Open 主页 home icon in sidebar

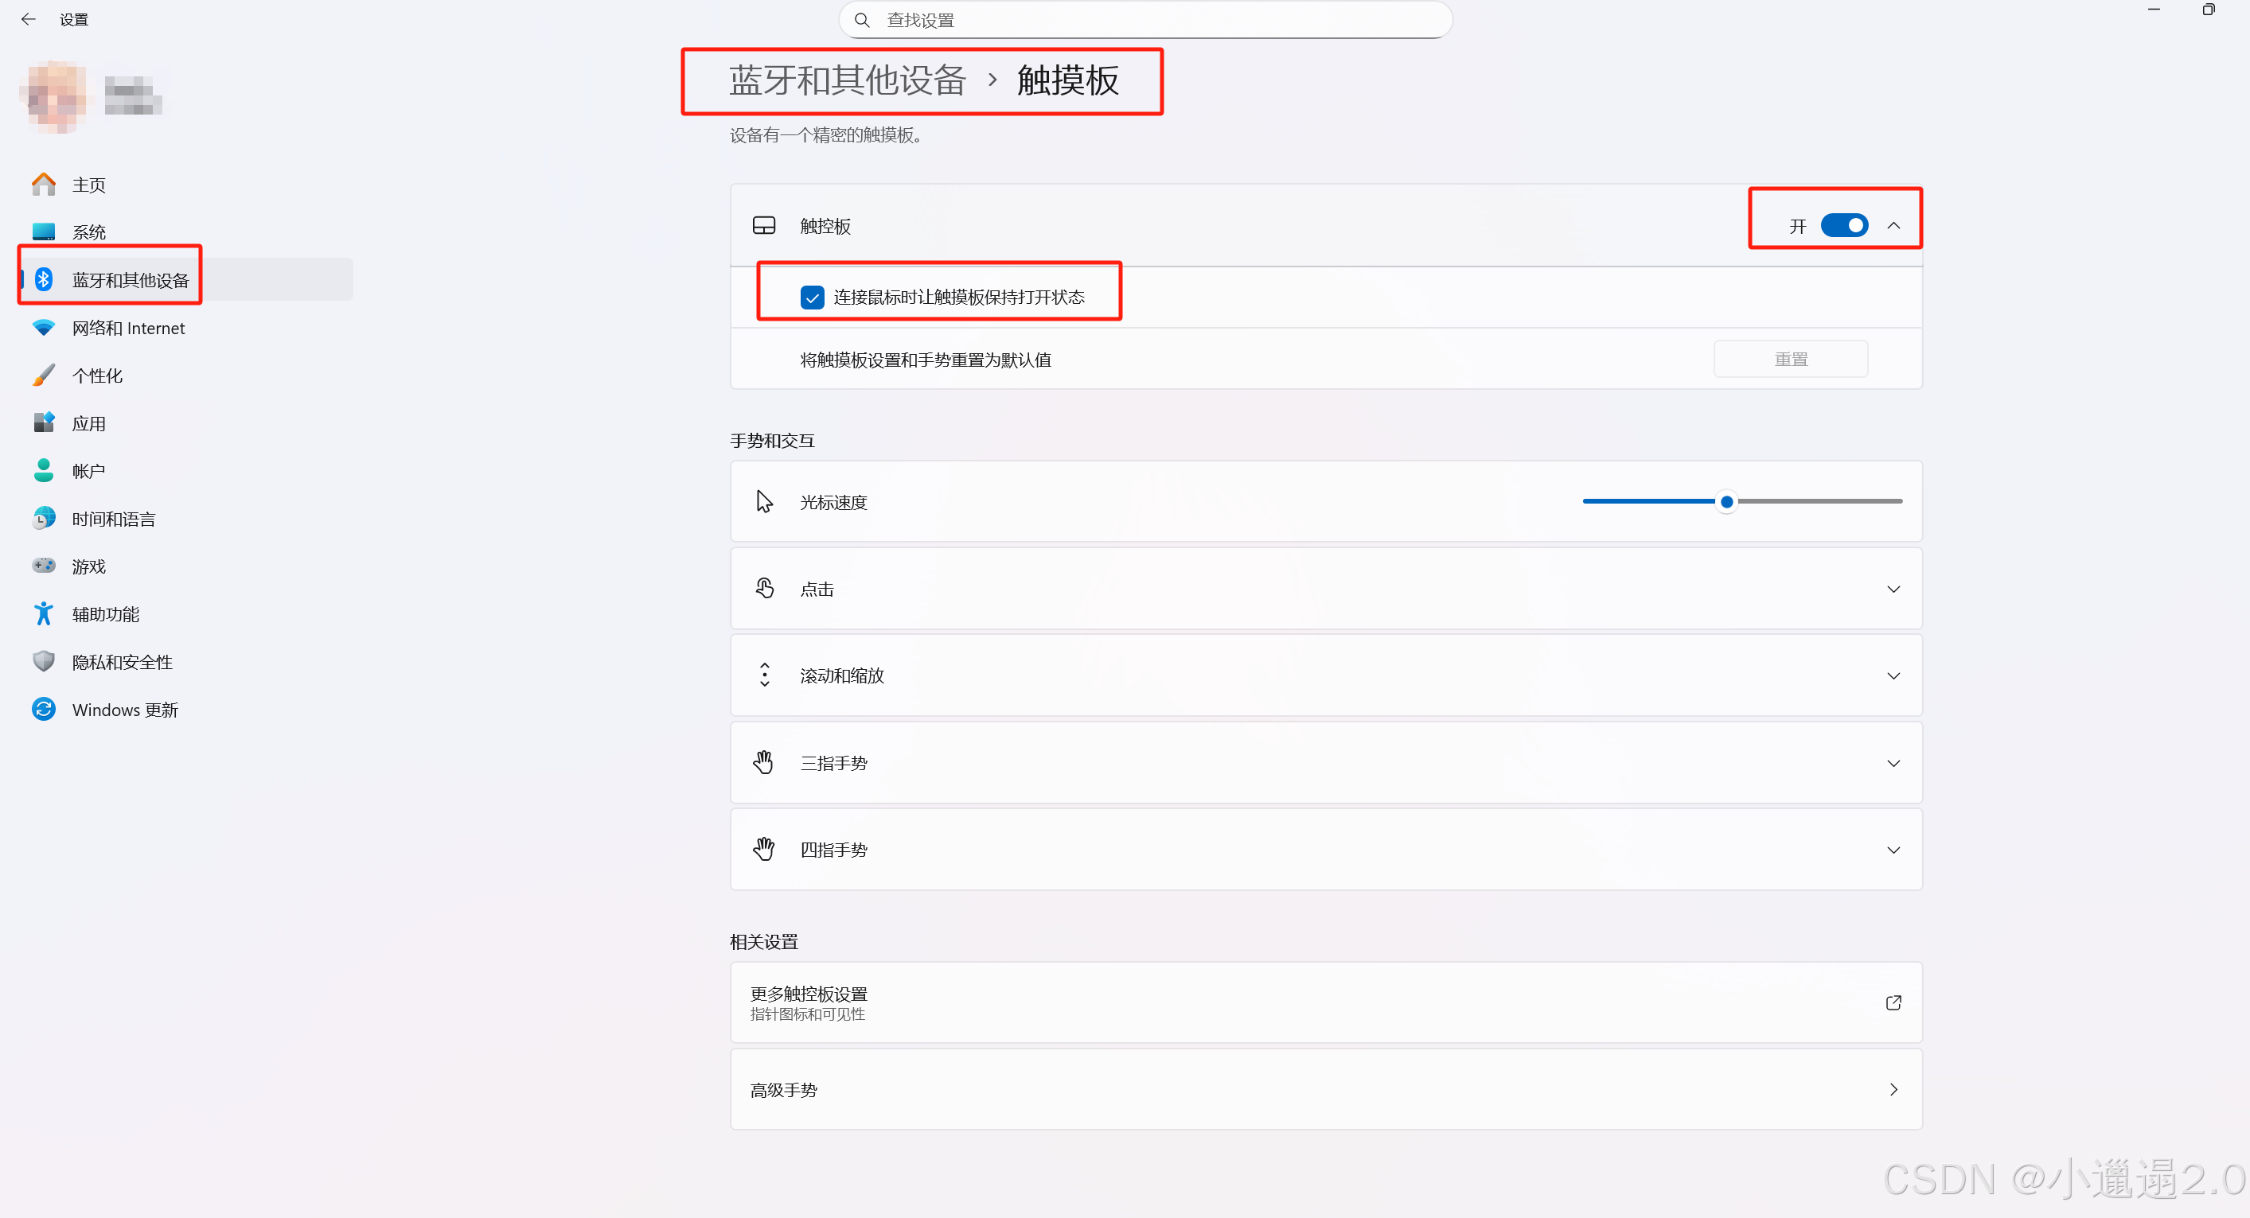click(44, 185)
